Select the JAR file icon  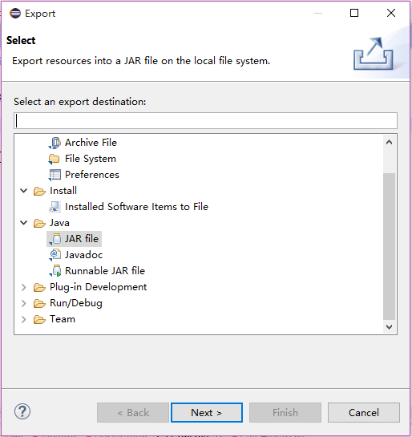click(x=55, y=239)
